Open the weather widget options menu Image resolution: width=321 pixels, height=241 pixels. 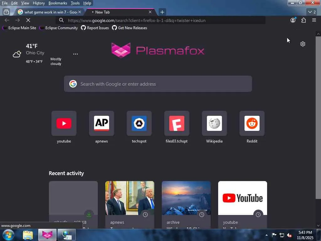(76, 54)
